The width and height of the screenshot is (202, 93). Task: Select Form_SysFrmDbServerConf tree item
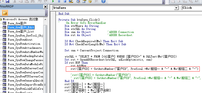(25, 68)
